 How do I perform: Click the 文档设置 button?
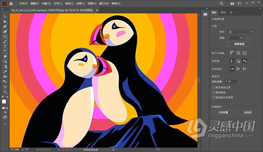pyautogui.click(x=223, y=112)
